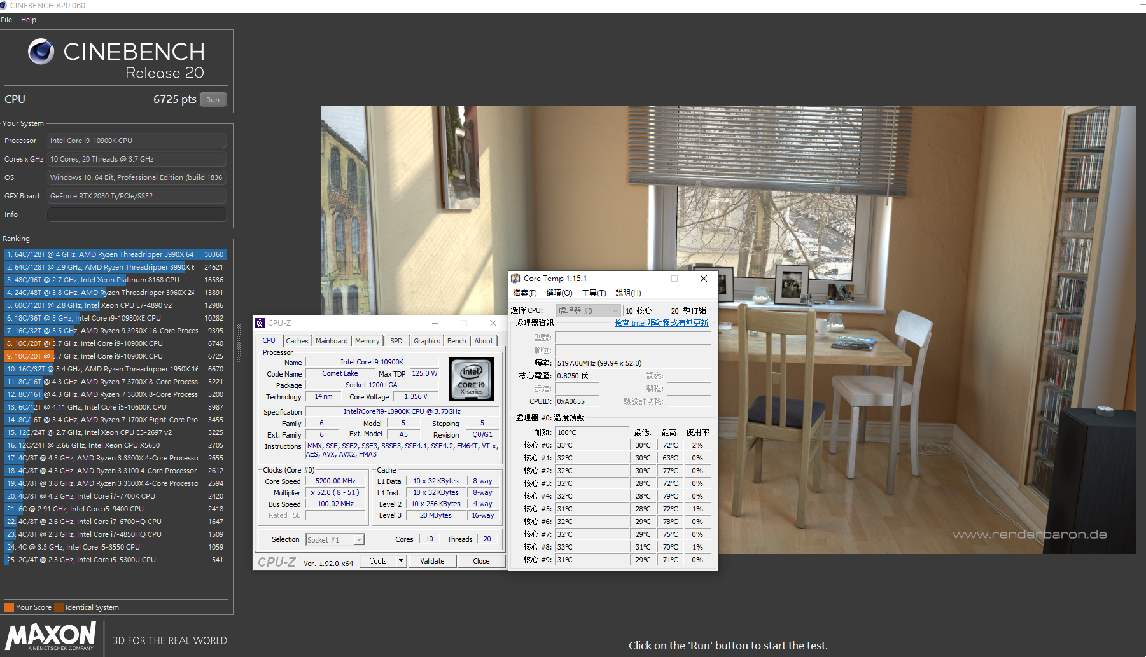Open the About tab in CPU-Z
Screen dimensions: 1146x657
(x=484, y=341)
